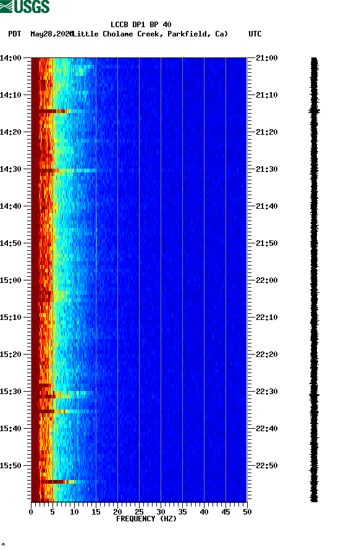Screen dimensions: 341x551
Task: Click the 15:50 PDT time label
Action: [x=11, y=466]
